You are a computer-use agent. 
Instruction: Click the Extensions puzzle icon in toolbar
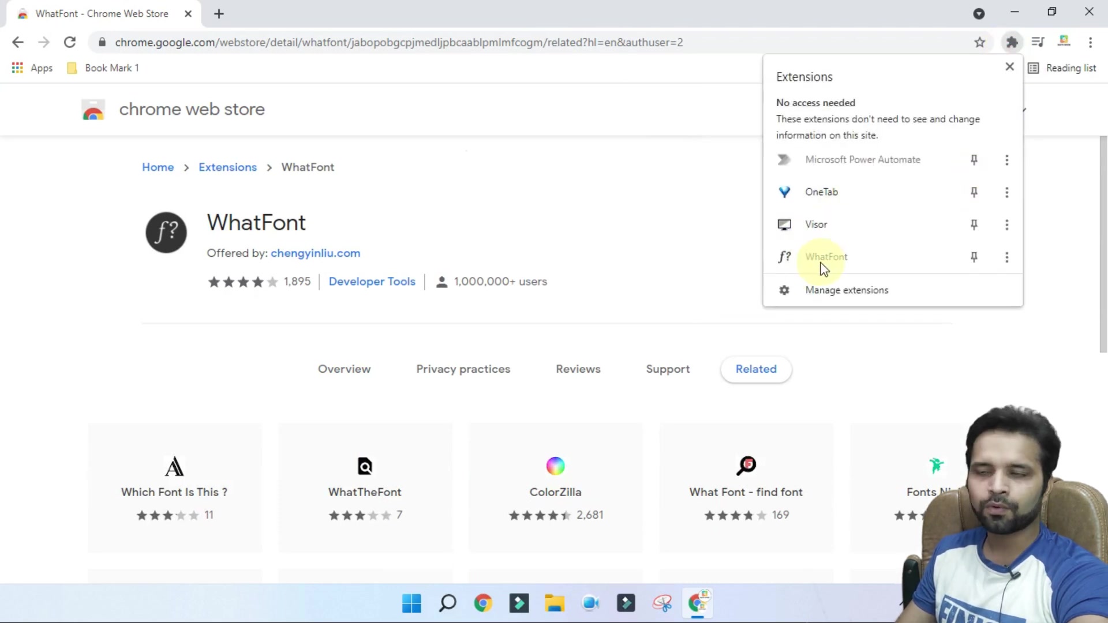(x=1012, y=42)
